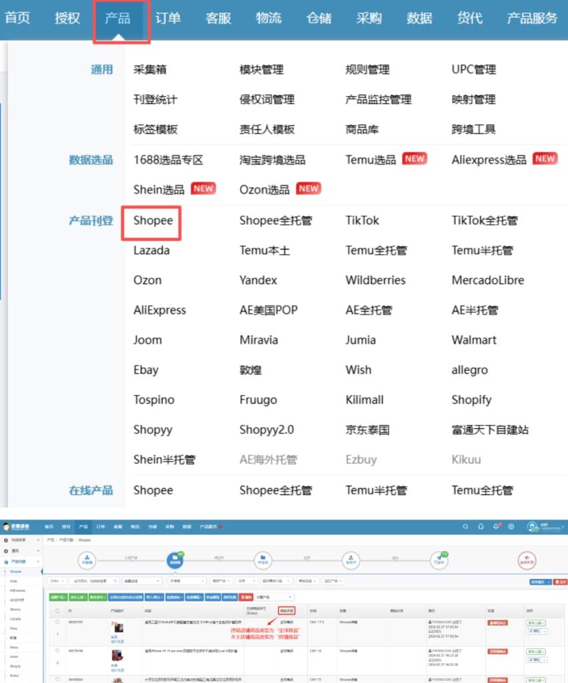Check the select-all checkbox in the table header
The height and width of the screenshot is (683, 568).
[x=57, y=611]
